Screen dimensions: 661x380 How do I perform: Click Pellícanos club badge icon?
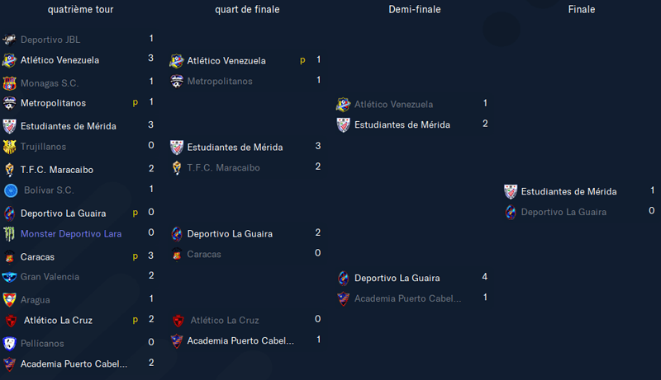(x=9, y=344)
